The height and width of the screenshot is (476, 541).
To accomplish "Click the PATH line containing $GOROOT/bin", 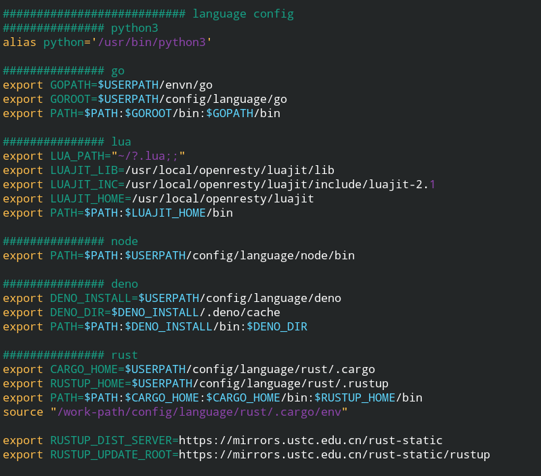I will [142, 114].
